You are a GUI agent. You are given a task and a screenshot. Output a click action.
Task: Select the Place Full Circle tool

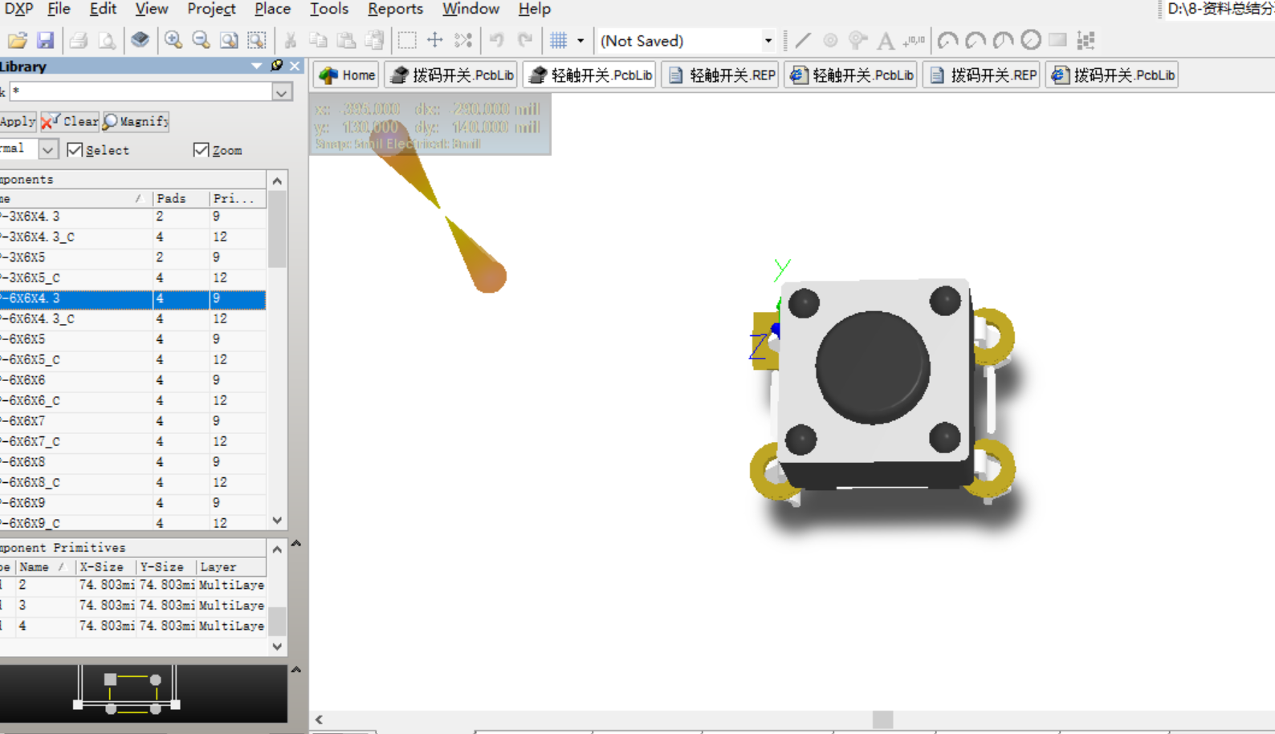1031,40
